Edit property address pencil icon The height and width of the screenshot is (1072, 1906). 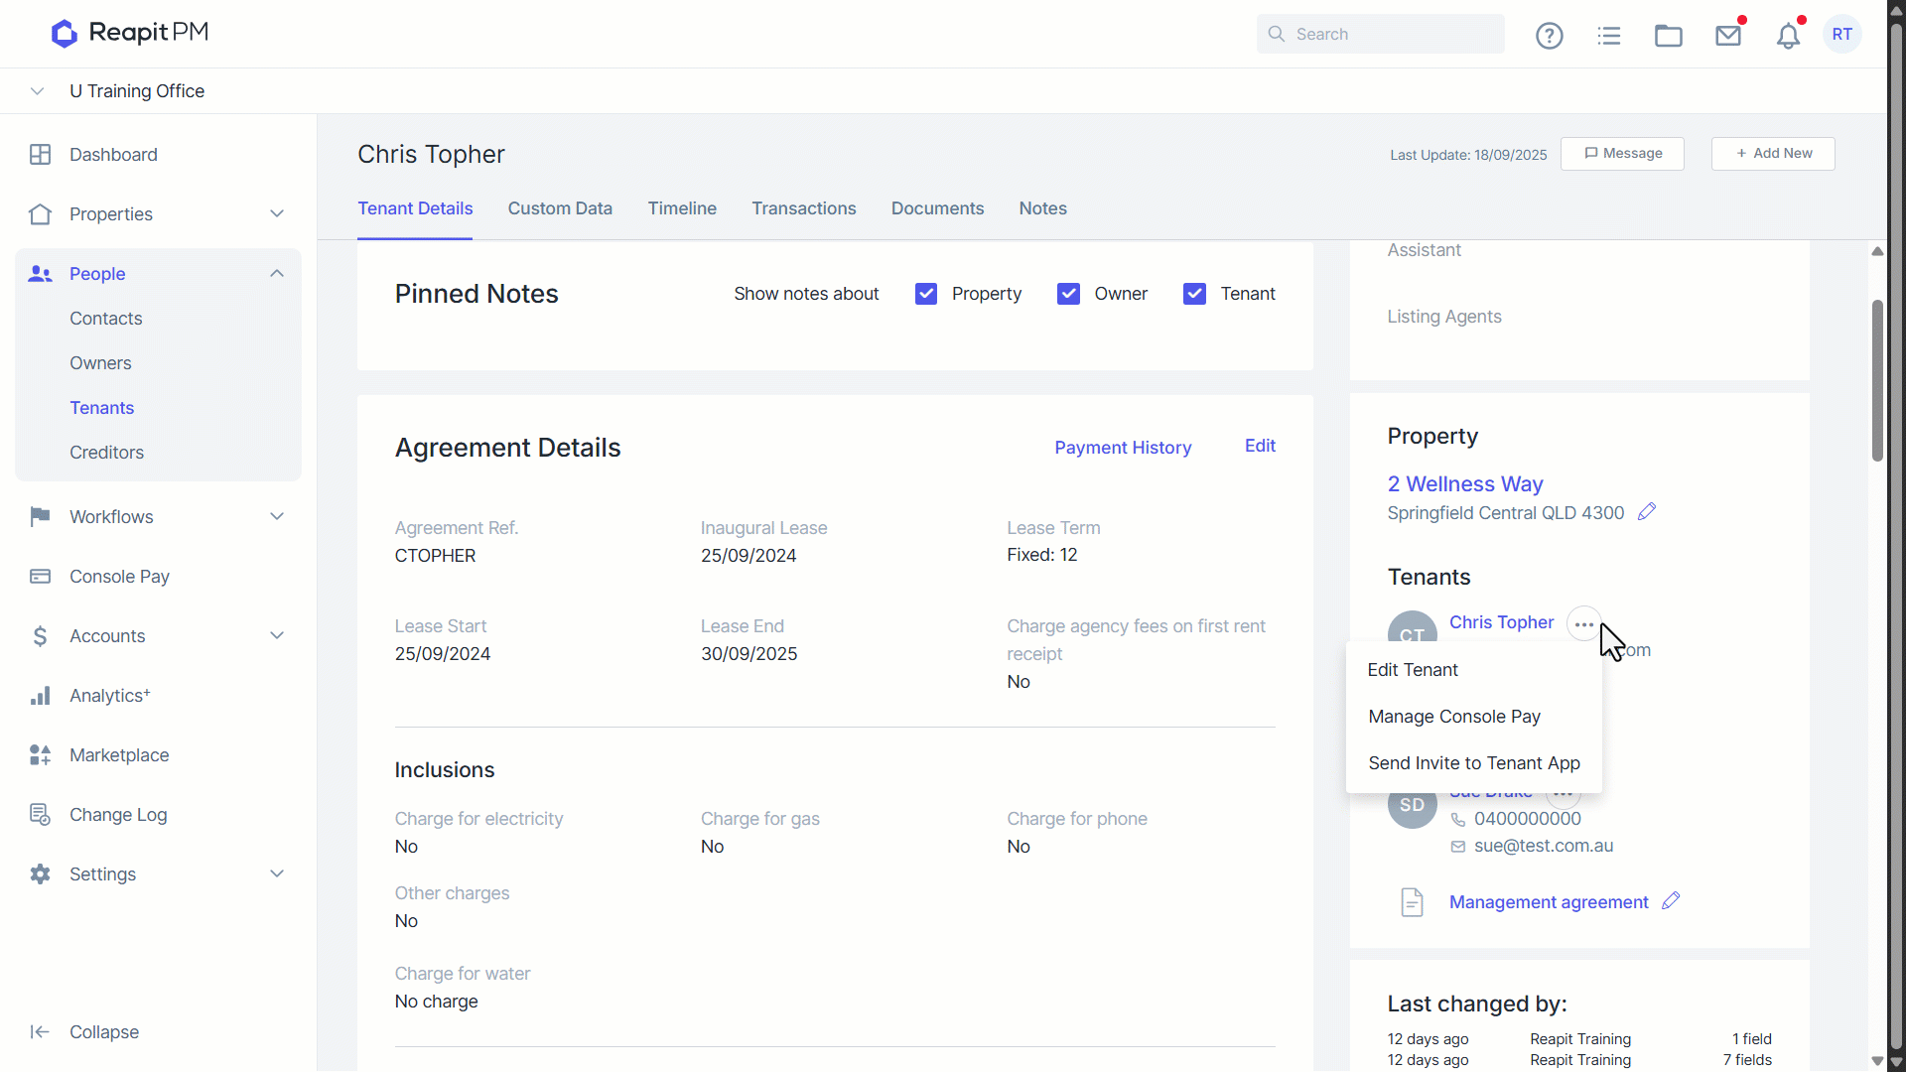coord(1647,512)
